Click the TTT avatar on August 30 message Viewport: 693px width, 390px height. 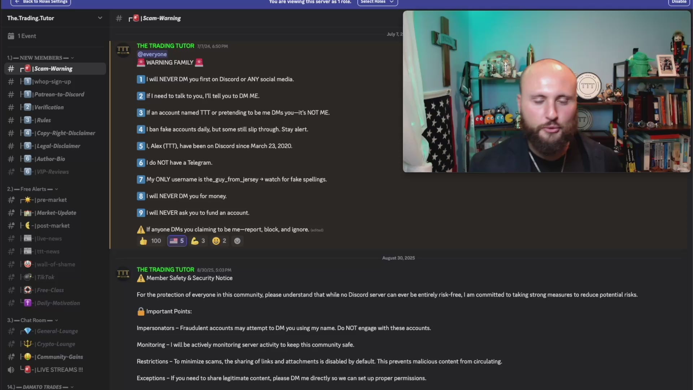[x=123, y=274]
